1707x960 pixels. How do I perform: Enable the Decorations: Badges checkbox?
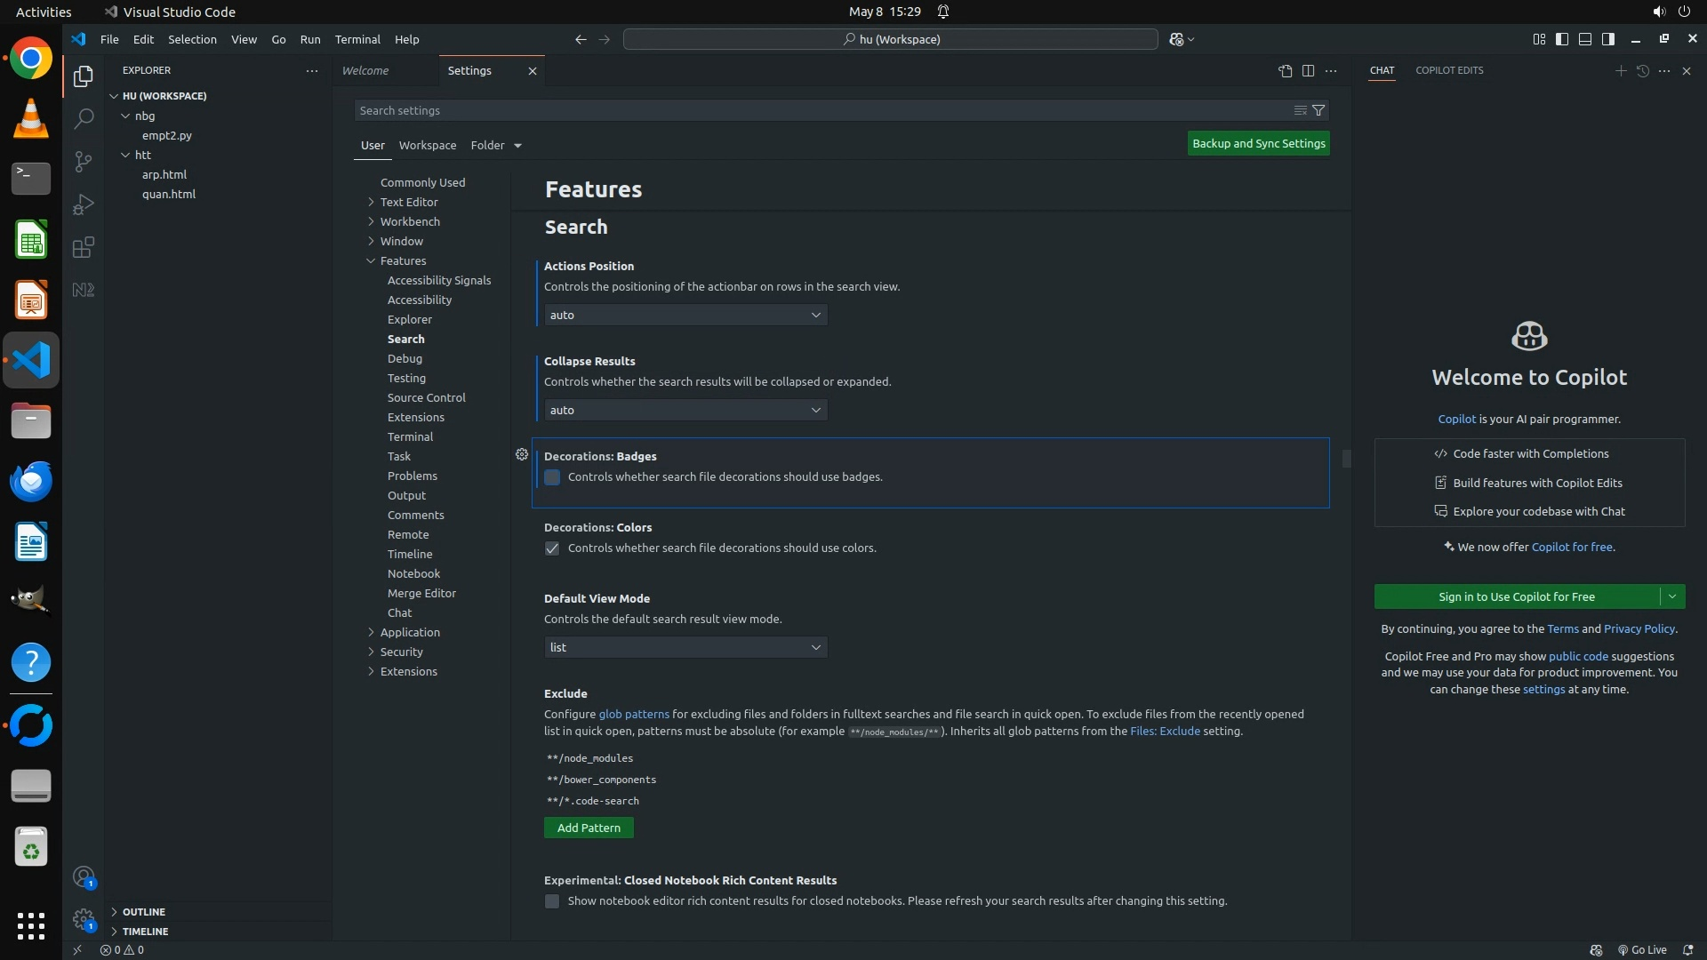pyautogui.click(x=552, y=477)
